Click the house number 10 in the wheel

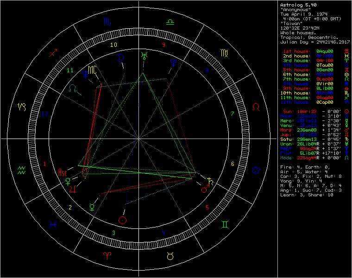[x=113, y=45]
